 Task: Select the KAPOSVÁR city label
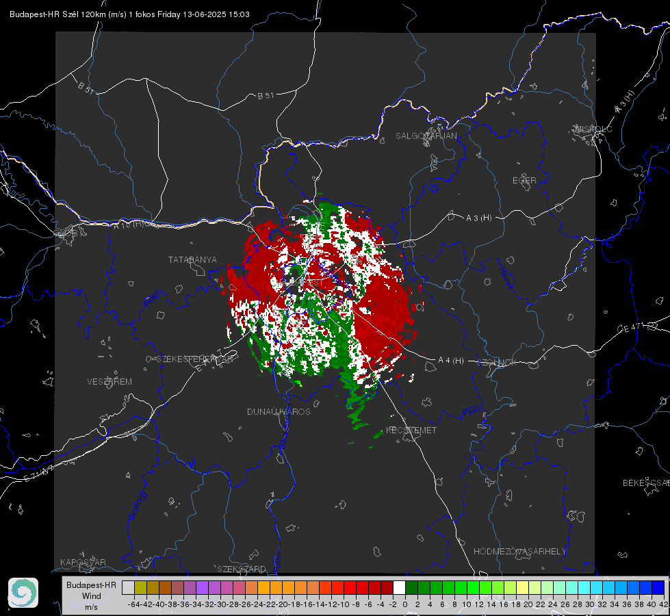pos(83,562)
